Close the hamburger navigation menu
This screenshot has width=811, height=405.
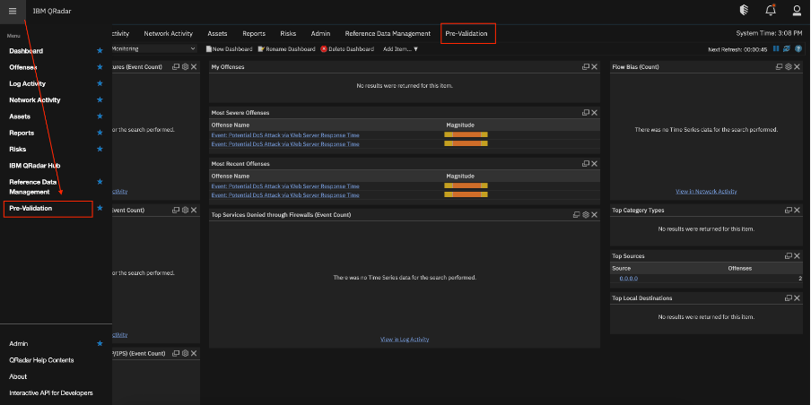13,11
